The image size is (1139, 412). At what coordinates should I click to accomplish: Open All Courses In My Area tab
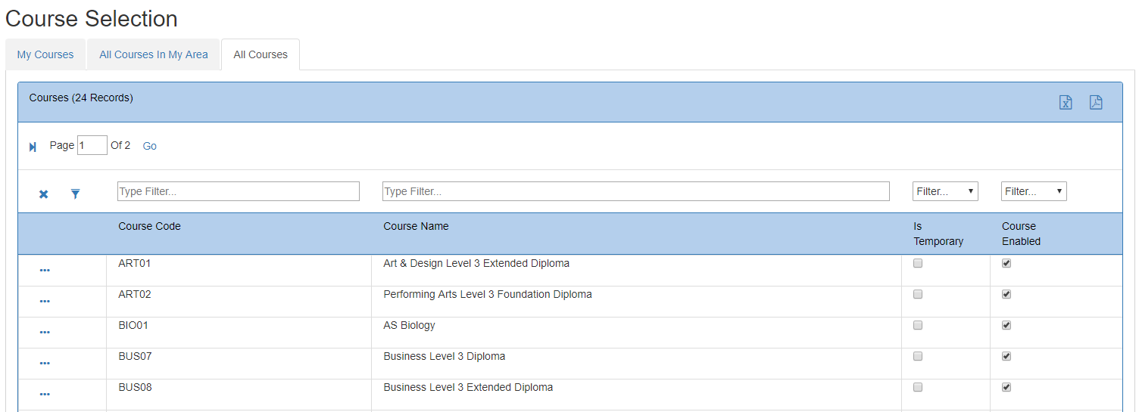click(x=154, y=54)
